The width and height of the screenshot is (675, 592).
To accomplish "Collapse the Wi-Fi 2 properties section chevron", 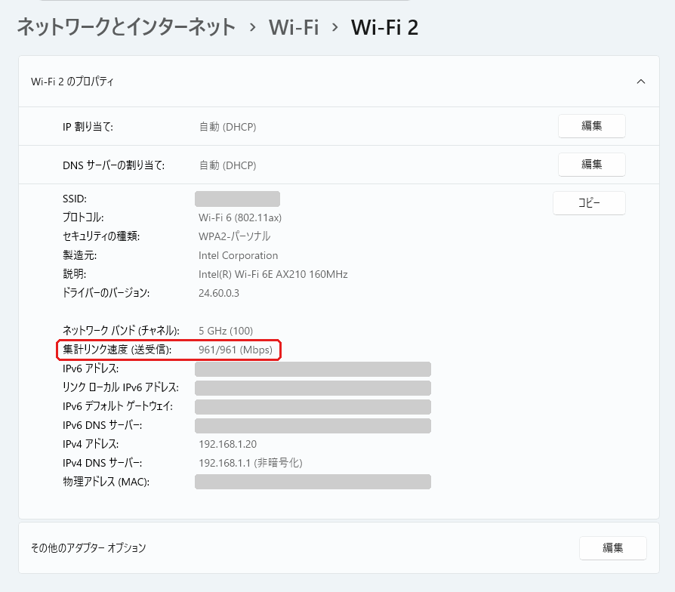I will (x=640, y=82).
